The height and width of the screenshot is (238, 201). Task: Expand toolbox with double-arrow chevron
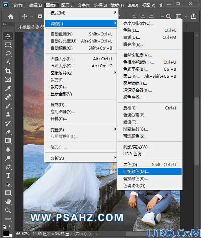tap(4, 24)
